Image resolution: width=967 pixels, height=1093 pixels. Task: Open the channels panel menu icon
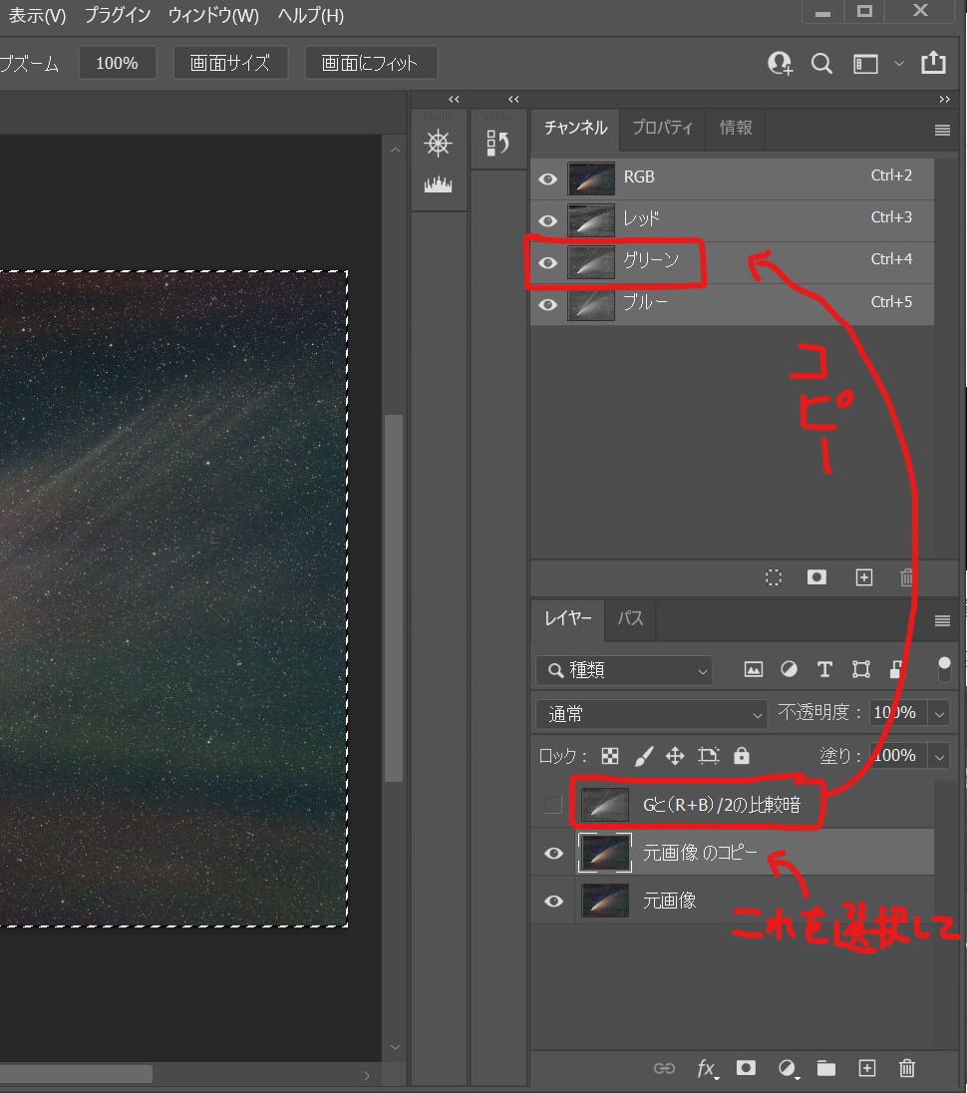tap(942, 130)
